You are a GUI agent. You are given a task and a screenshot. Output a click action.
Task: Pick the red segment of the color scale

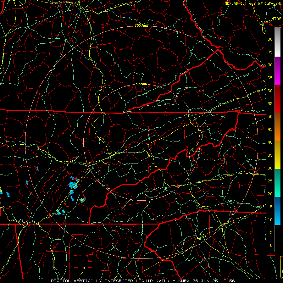pyautogui.click(x=278, y=99)
